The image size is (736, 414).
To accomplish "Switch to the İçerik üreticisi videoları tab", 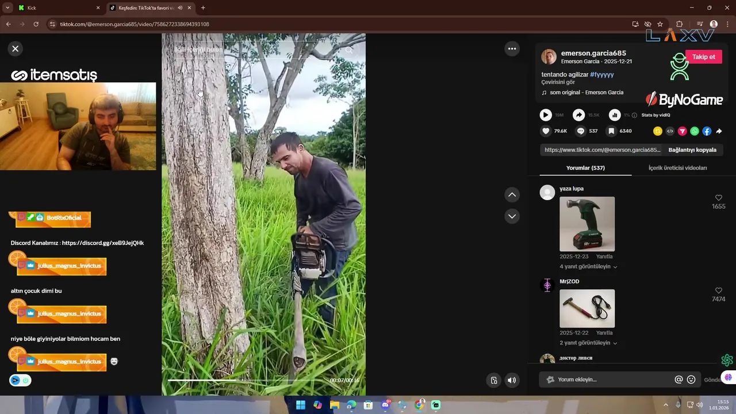I will (x=677, y=168).
